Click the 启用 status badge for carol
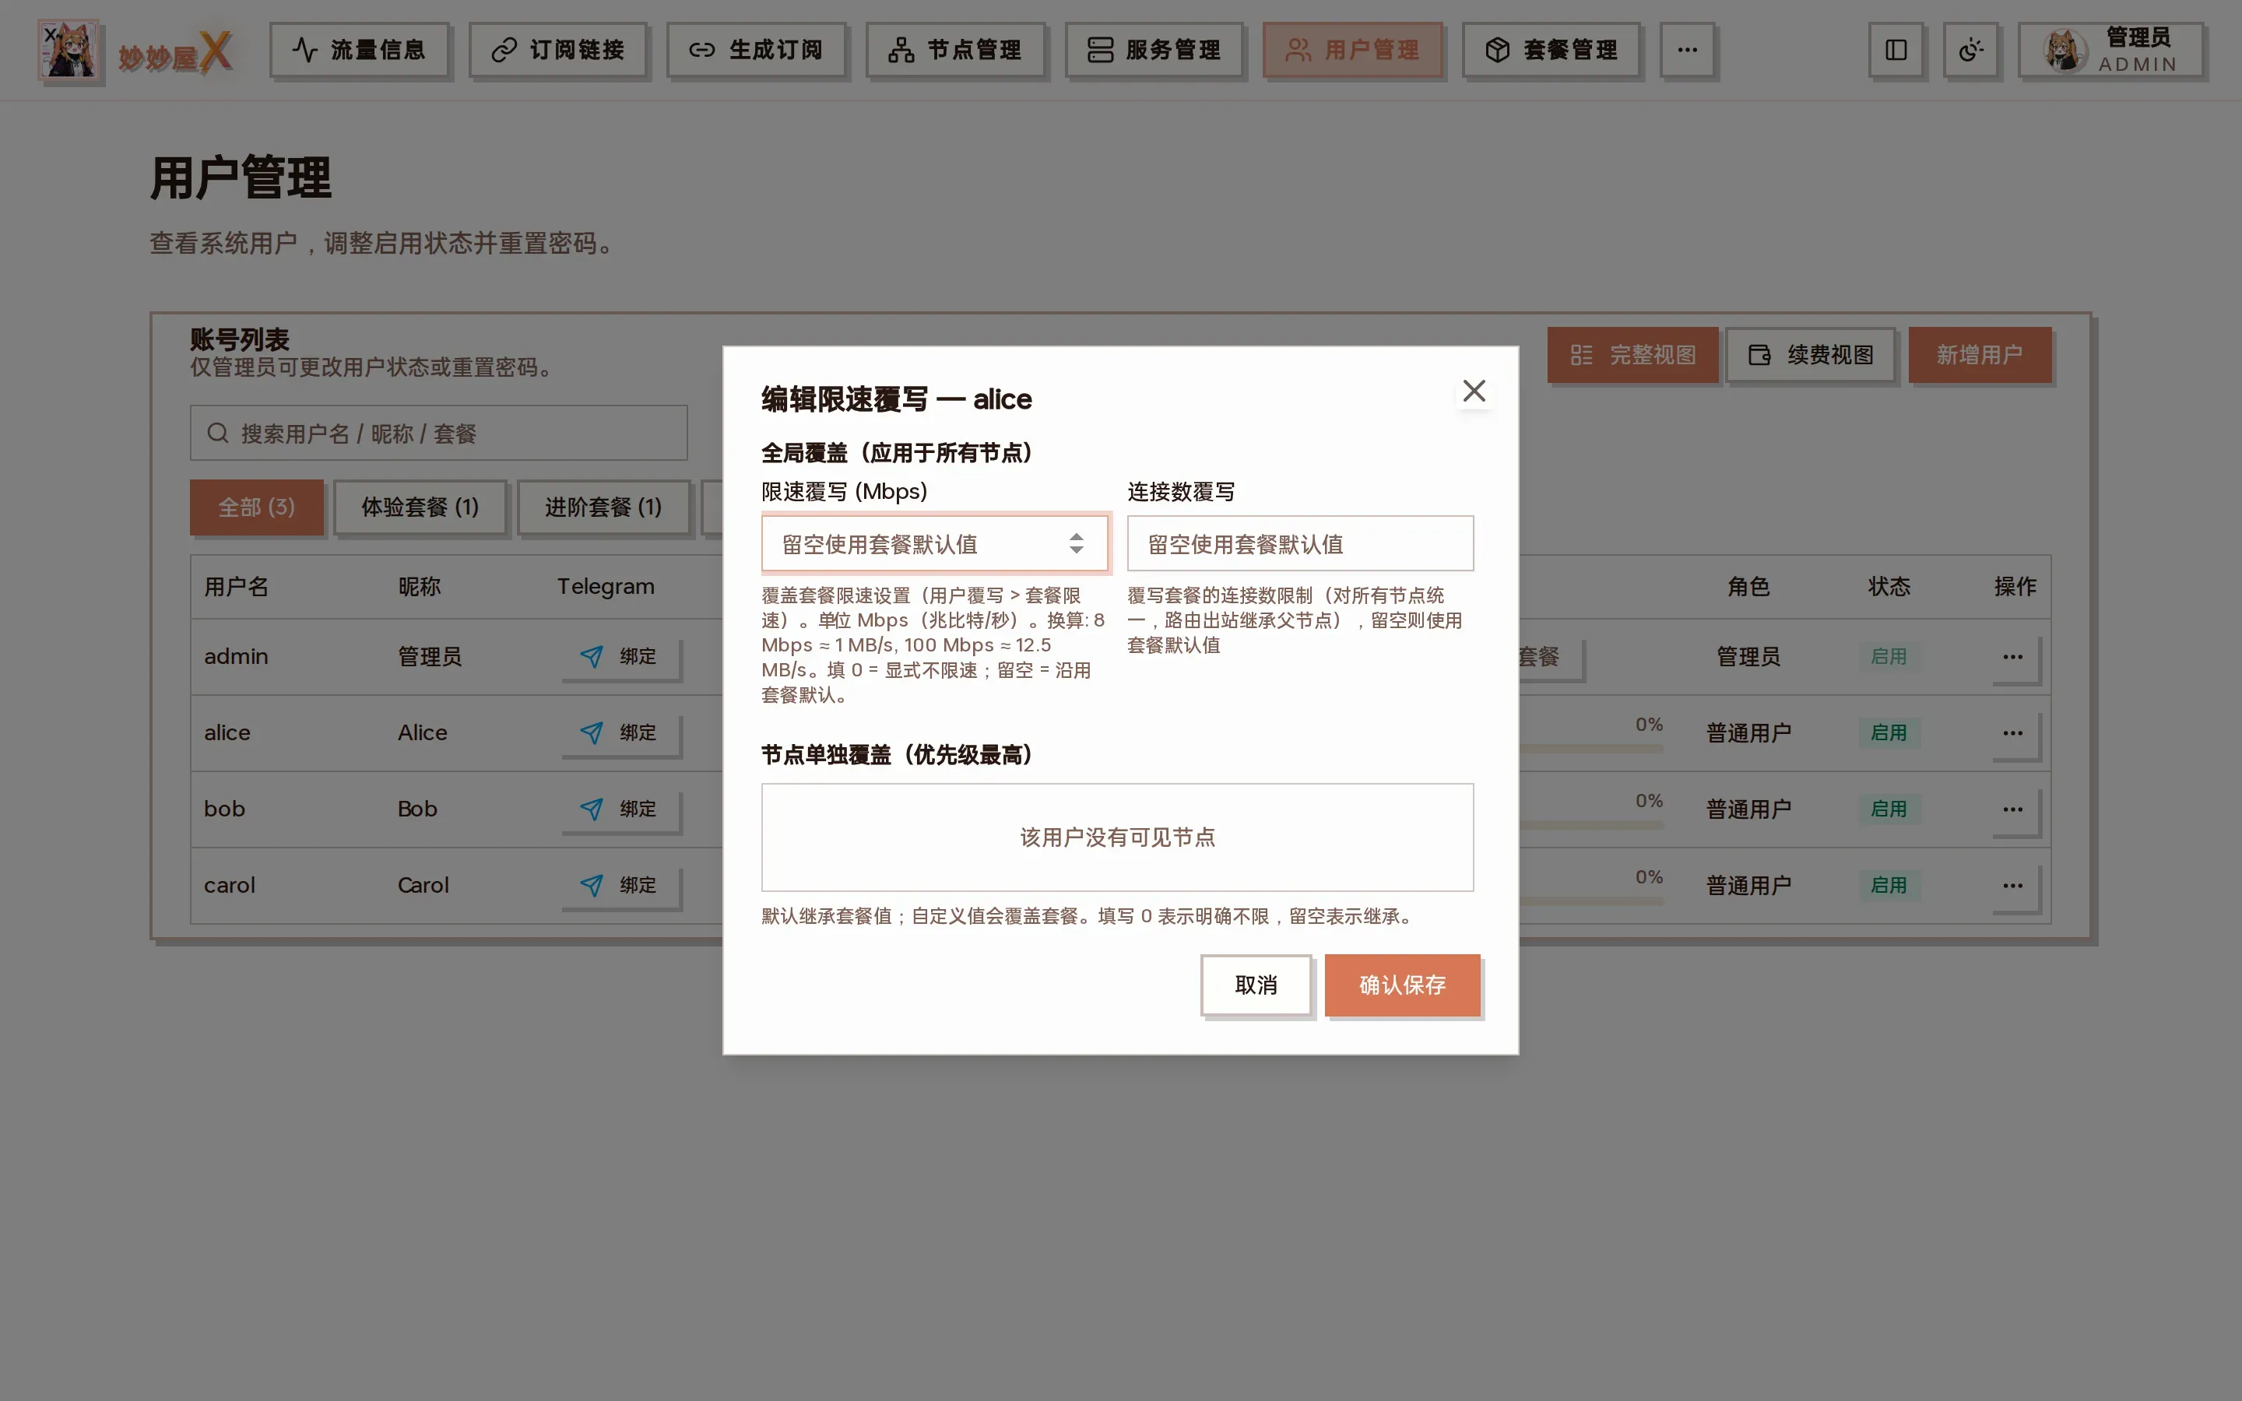This screenshot has width=2242, height=1401. coord(1888,886)
